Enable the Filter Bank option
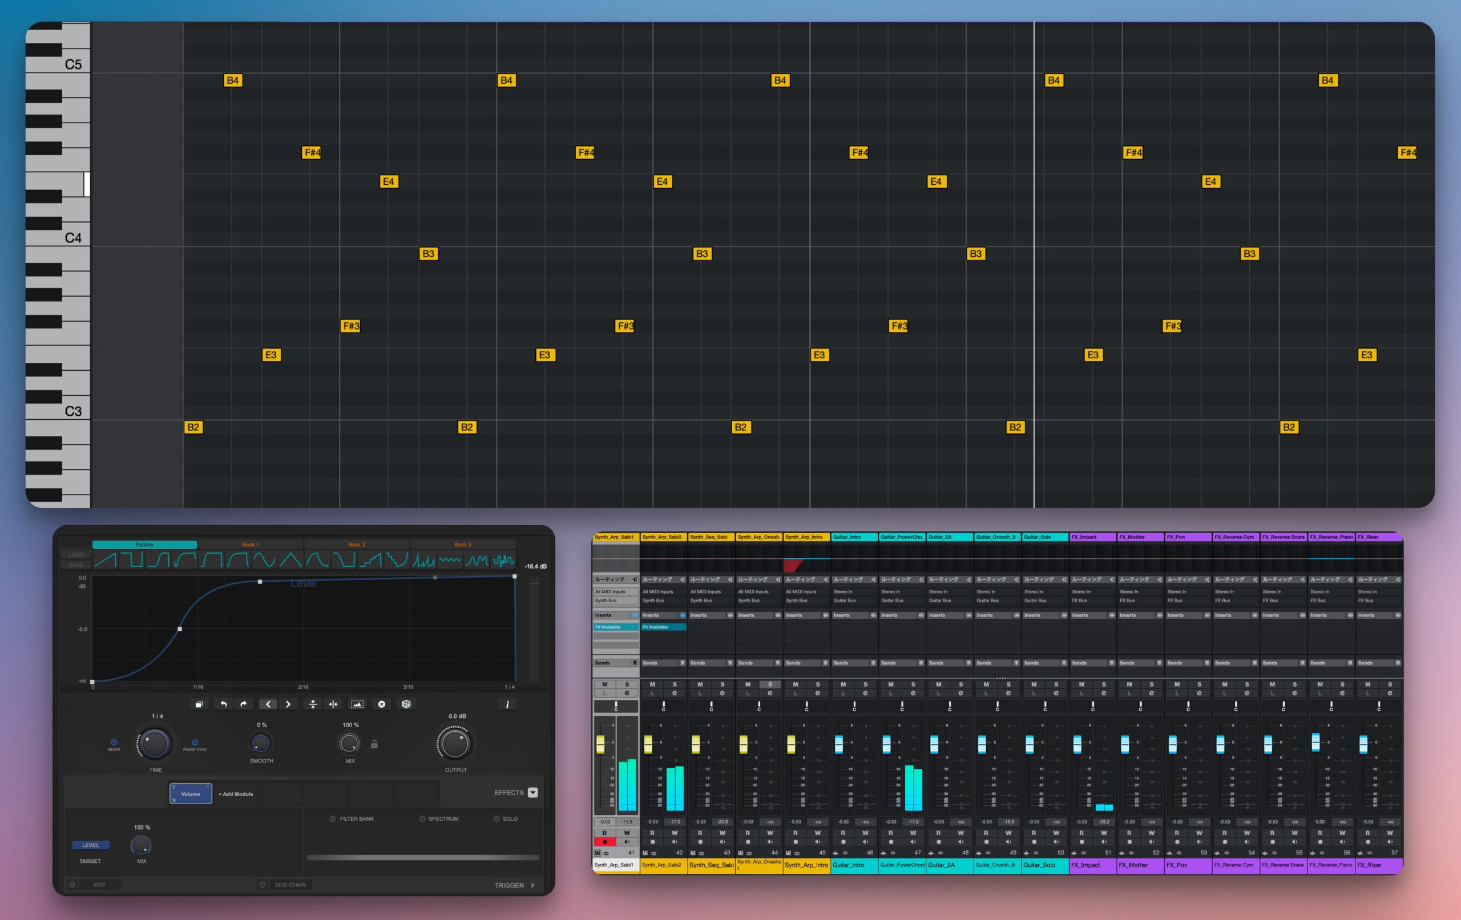 click(333, 818)
